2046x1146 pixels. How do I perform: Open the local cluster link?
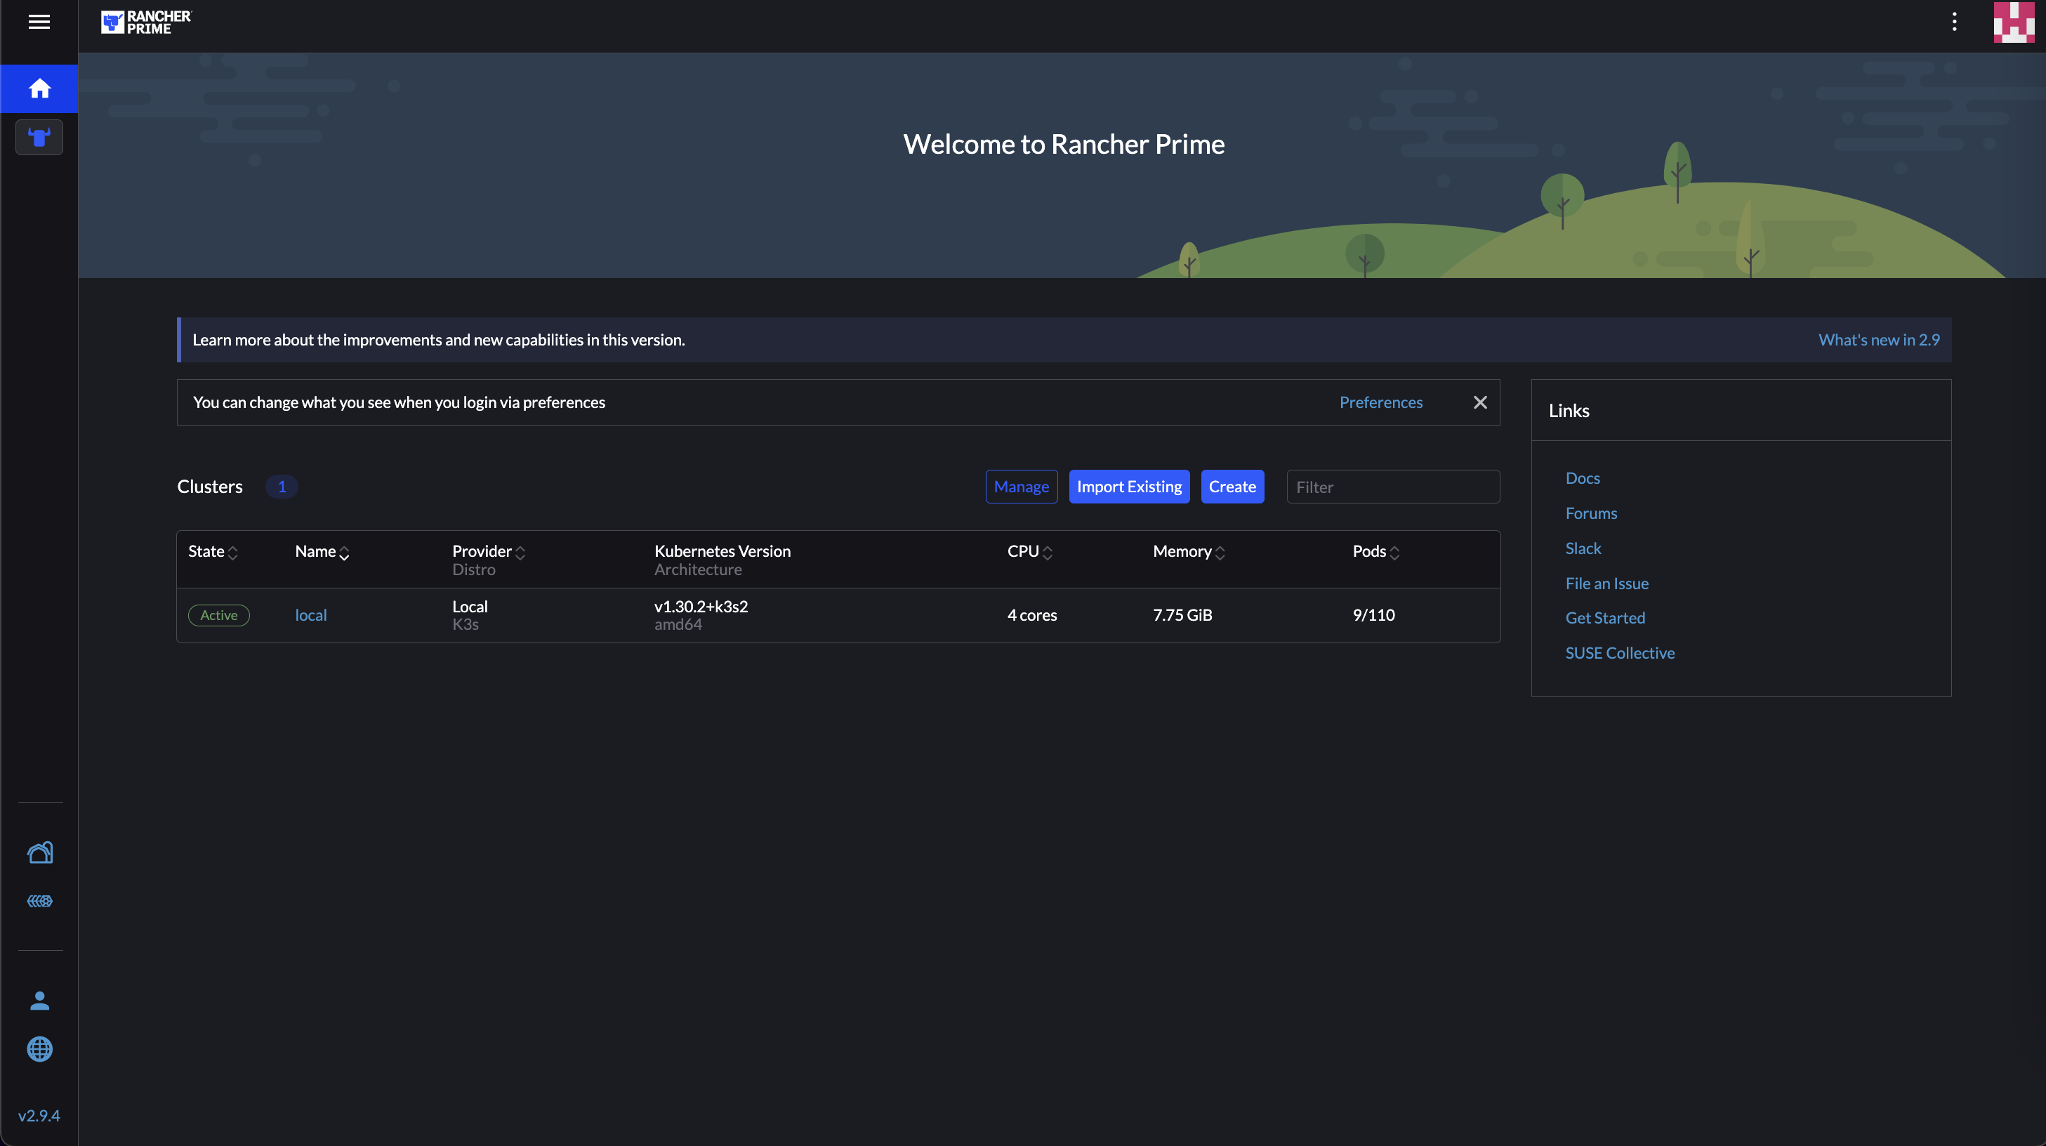coord(310,616)
